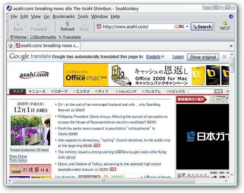This screenshot has height=193, width=244.
Task: Go to Home on the personal toolbar
Action: coord(18,37)
